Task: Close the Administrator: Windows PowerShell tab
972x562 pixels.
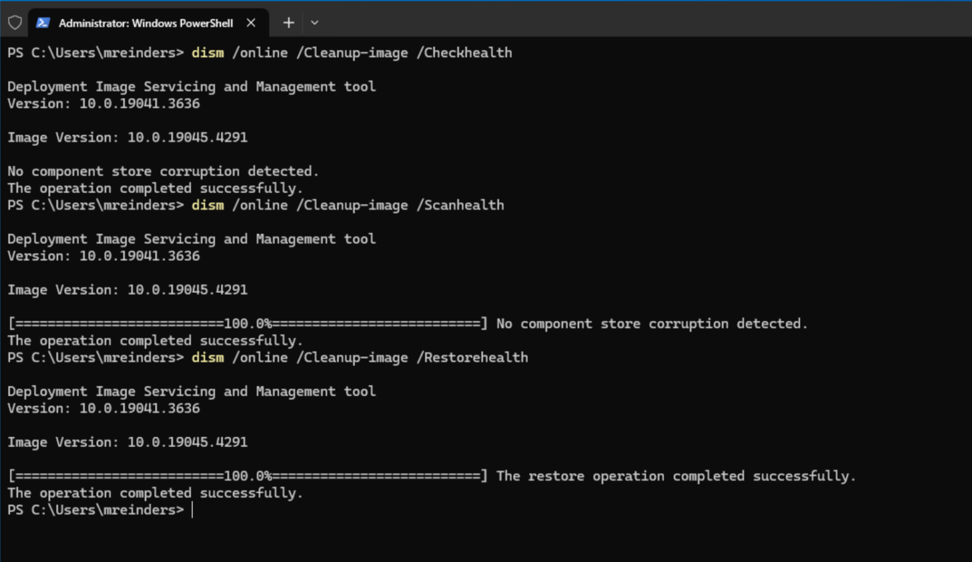Action: click(x=251, y=23)
